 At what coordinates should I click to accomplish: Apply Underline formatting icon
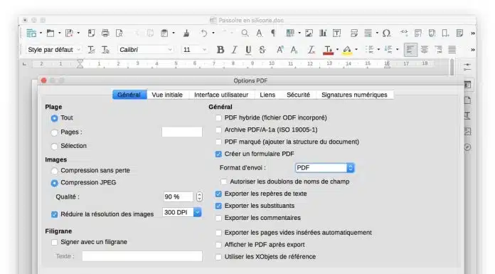248,50
